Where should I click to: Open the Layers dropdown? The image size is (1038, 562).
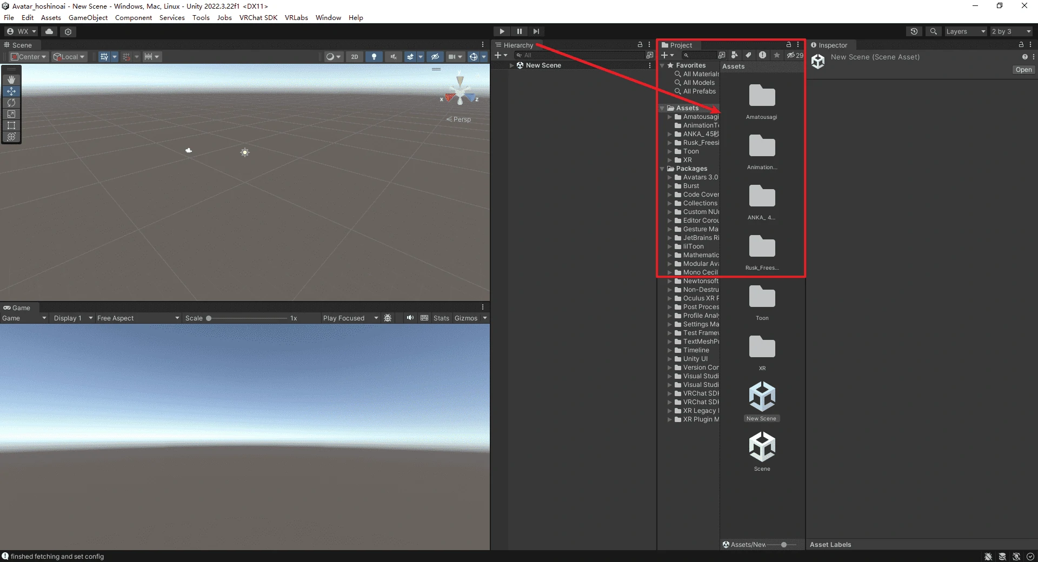pyautogui.click(x=966, y=31)
